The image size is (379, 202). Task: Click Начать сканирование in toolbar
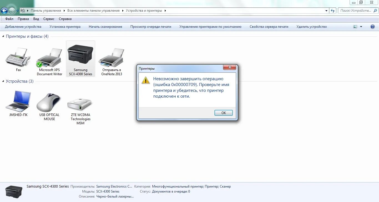[x=105, y=27]
